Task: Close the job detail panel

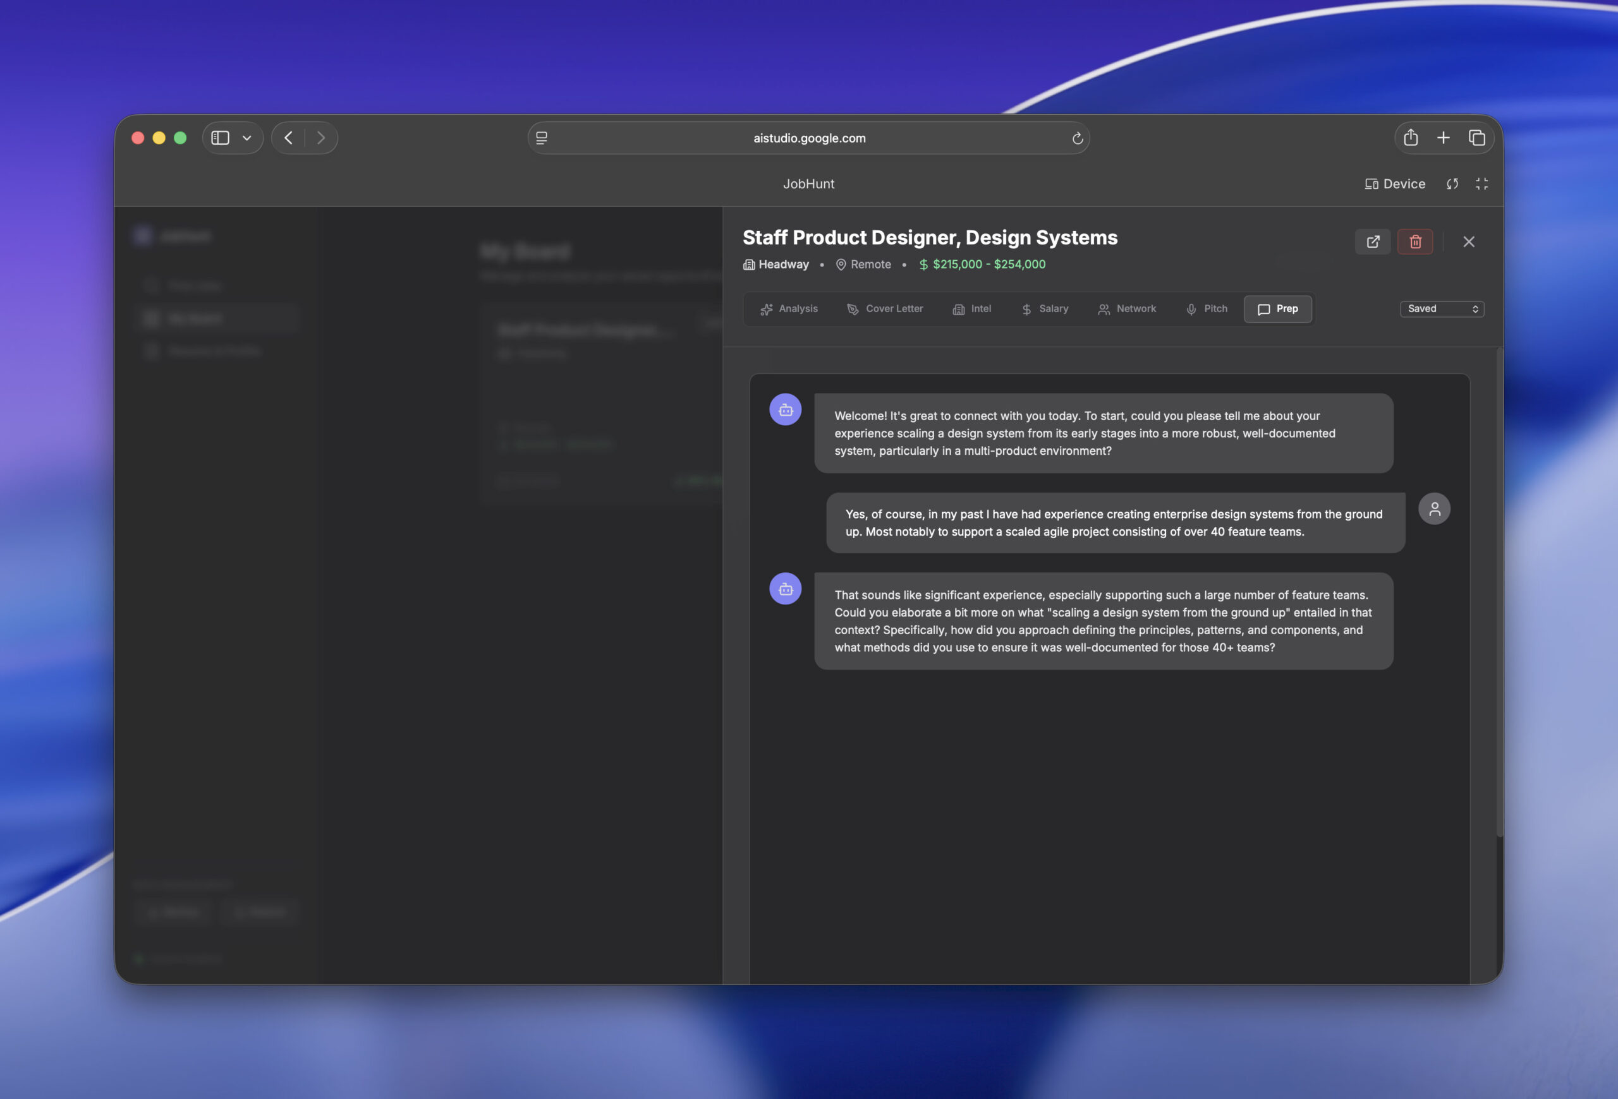Action: tap(1468, 241)
